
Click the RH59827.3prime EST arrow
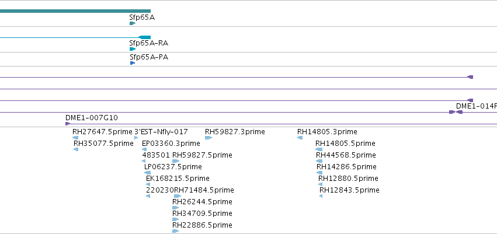(x=208, y=138)
